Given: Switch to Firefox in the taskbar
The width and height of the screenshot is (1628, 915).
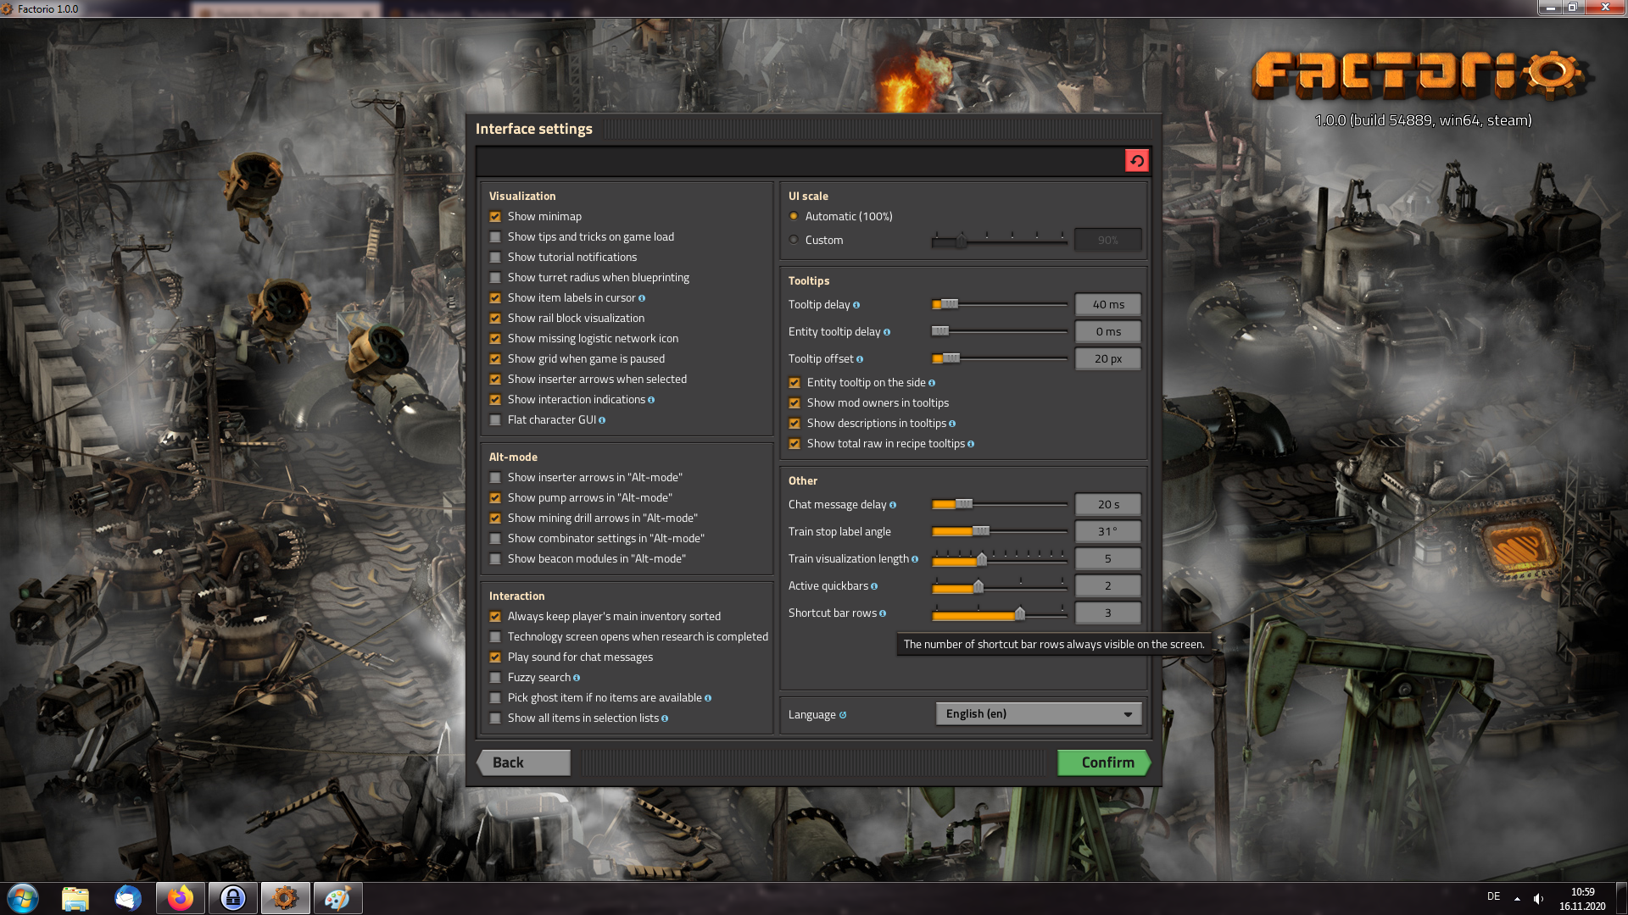Looking at the screenshot, I should tap(181, 898).
